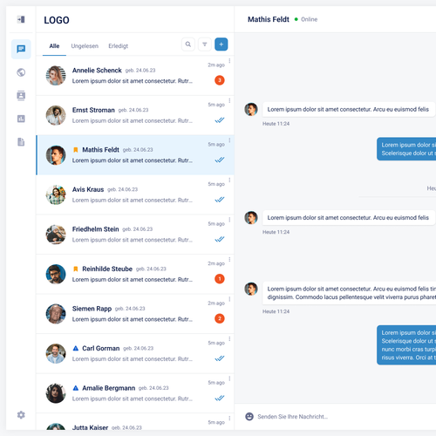
Task: Click the two-line received message starting dignissim
Action: point(349,293)
